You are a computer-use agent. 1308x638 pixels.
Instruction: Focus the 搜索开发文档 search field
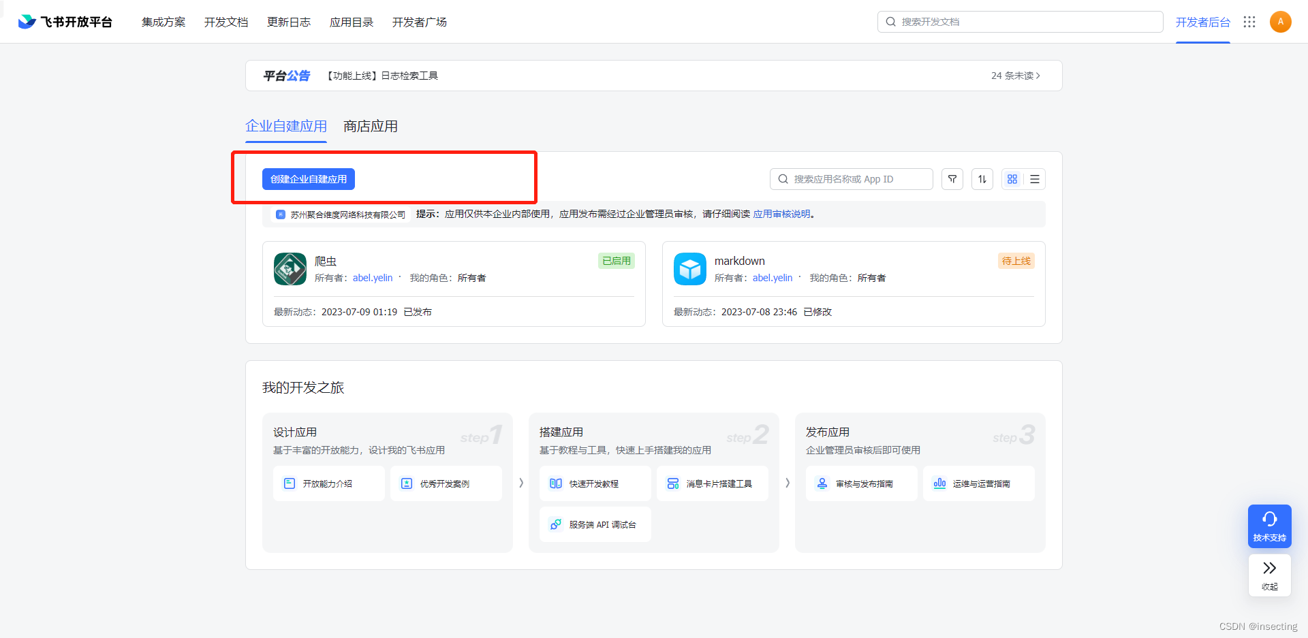(1021, 22)
